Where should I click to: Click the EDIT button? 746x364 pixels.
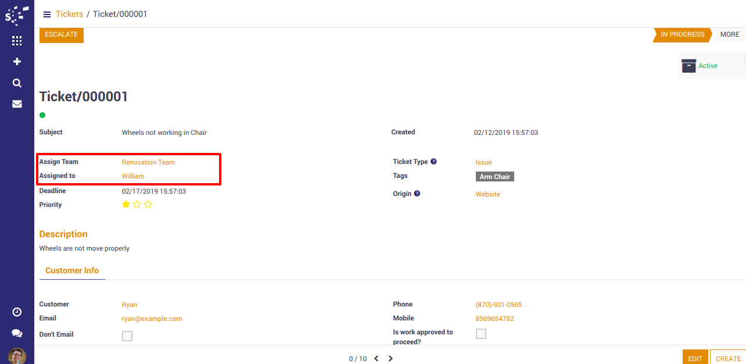tap(695, 358)
